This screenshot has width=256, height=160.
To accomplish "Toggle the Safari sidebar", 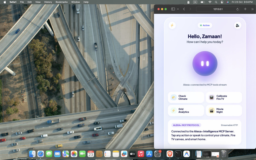I will coord(173,9).
